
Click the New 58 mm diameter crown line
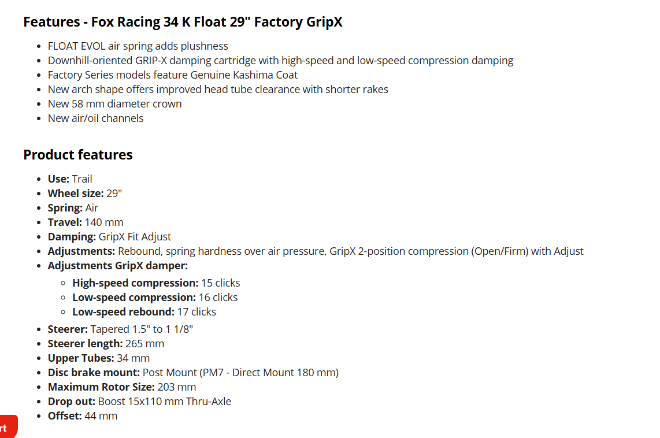tap(114, 104)
